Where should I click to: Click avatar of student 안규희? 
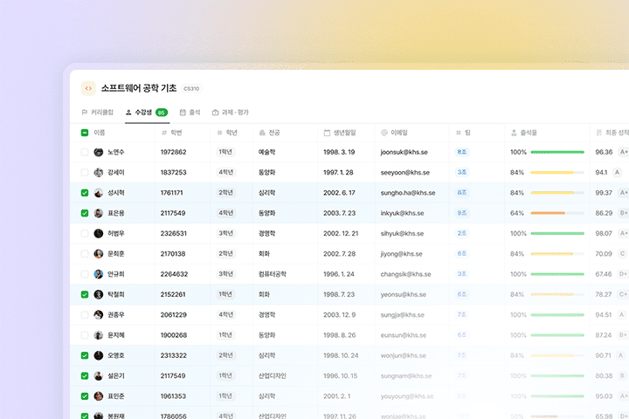98,274
